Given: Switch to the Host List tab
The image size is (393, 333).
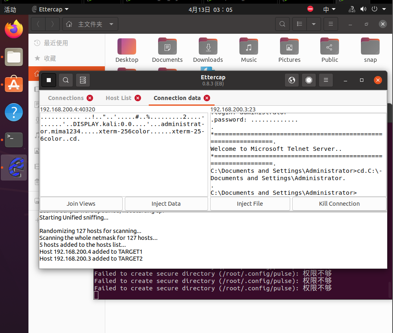Looking at the screenshot, I should tap(118, 98).
